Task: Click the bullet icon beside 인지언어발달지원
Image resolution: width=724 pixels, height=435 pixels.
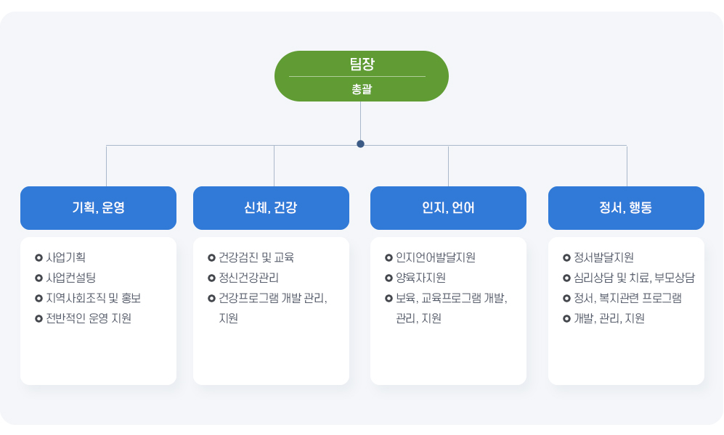Action: [x=389, y=257]
